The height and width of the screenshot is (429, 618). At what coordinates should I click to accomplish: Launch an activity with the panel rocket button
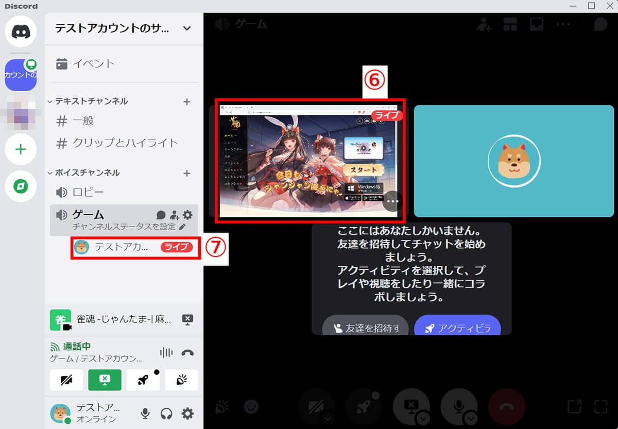tap(143, 380)
